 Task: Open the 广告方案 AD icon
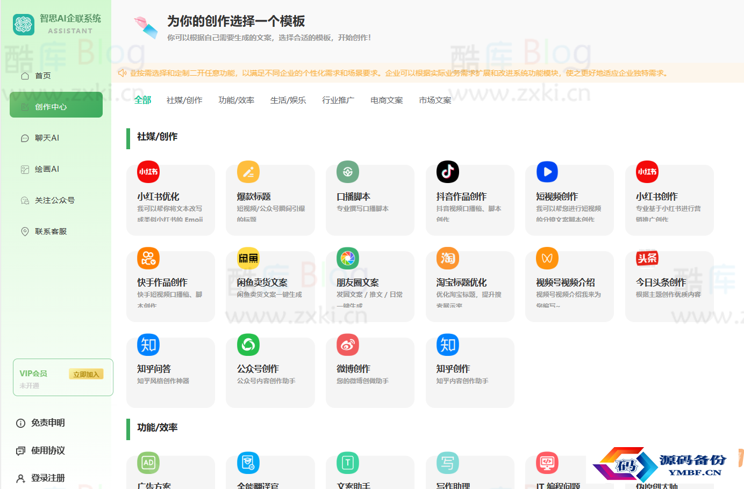pos(148,463)
